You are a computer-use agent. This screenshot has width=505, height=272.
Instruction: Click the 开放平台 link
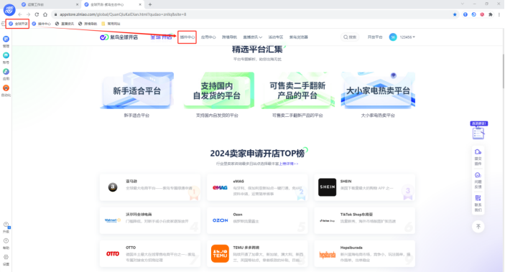click(375, 37)
